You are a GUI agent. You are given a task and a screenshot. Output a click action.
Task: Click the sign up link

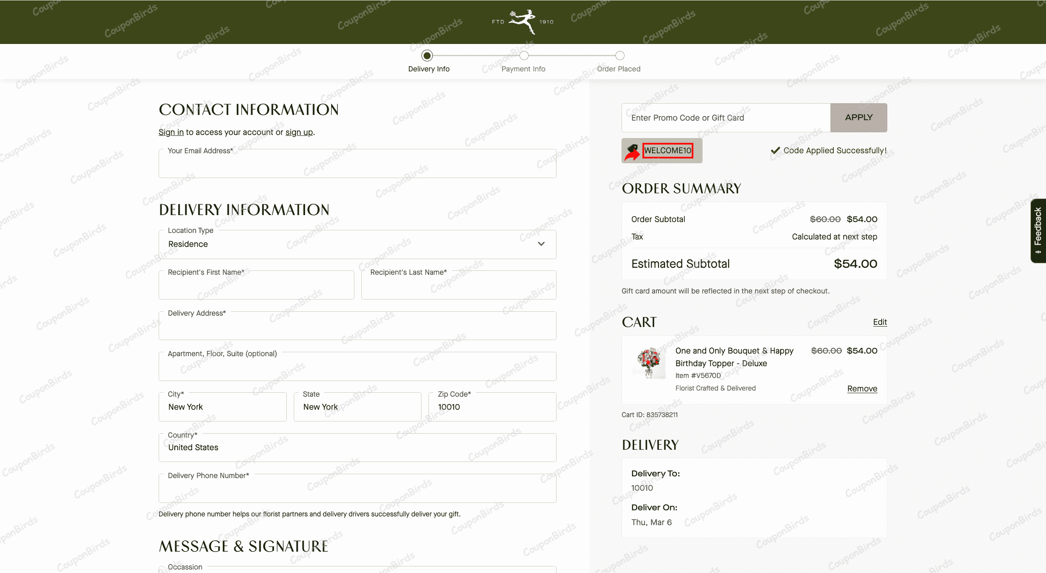tap(299, 132)
